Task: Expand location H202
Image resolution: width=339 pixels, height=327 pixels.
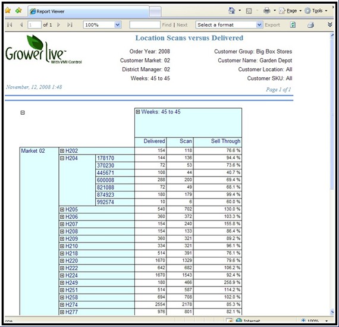Action: pos(62,151)
